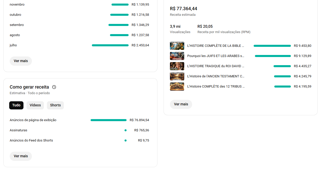The height and width of the screenshot is (170, 321).
Task: Click Ver mais in Como gerar receita card
Action: [21, 156]
